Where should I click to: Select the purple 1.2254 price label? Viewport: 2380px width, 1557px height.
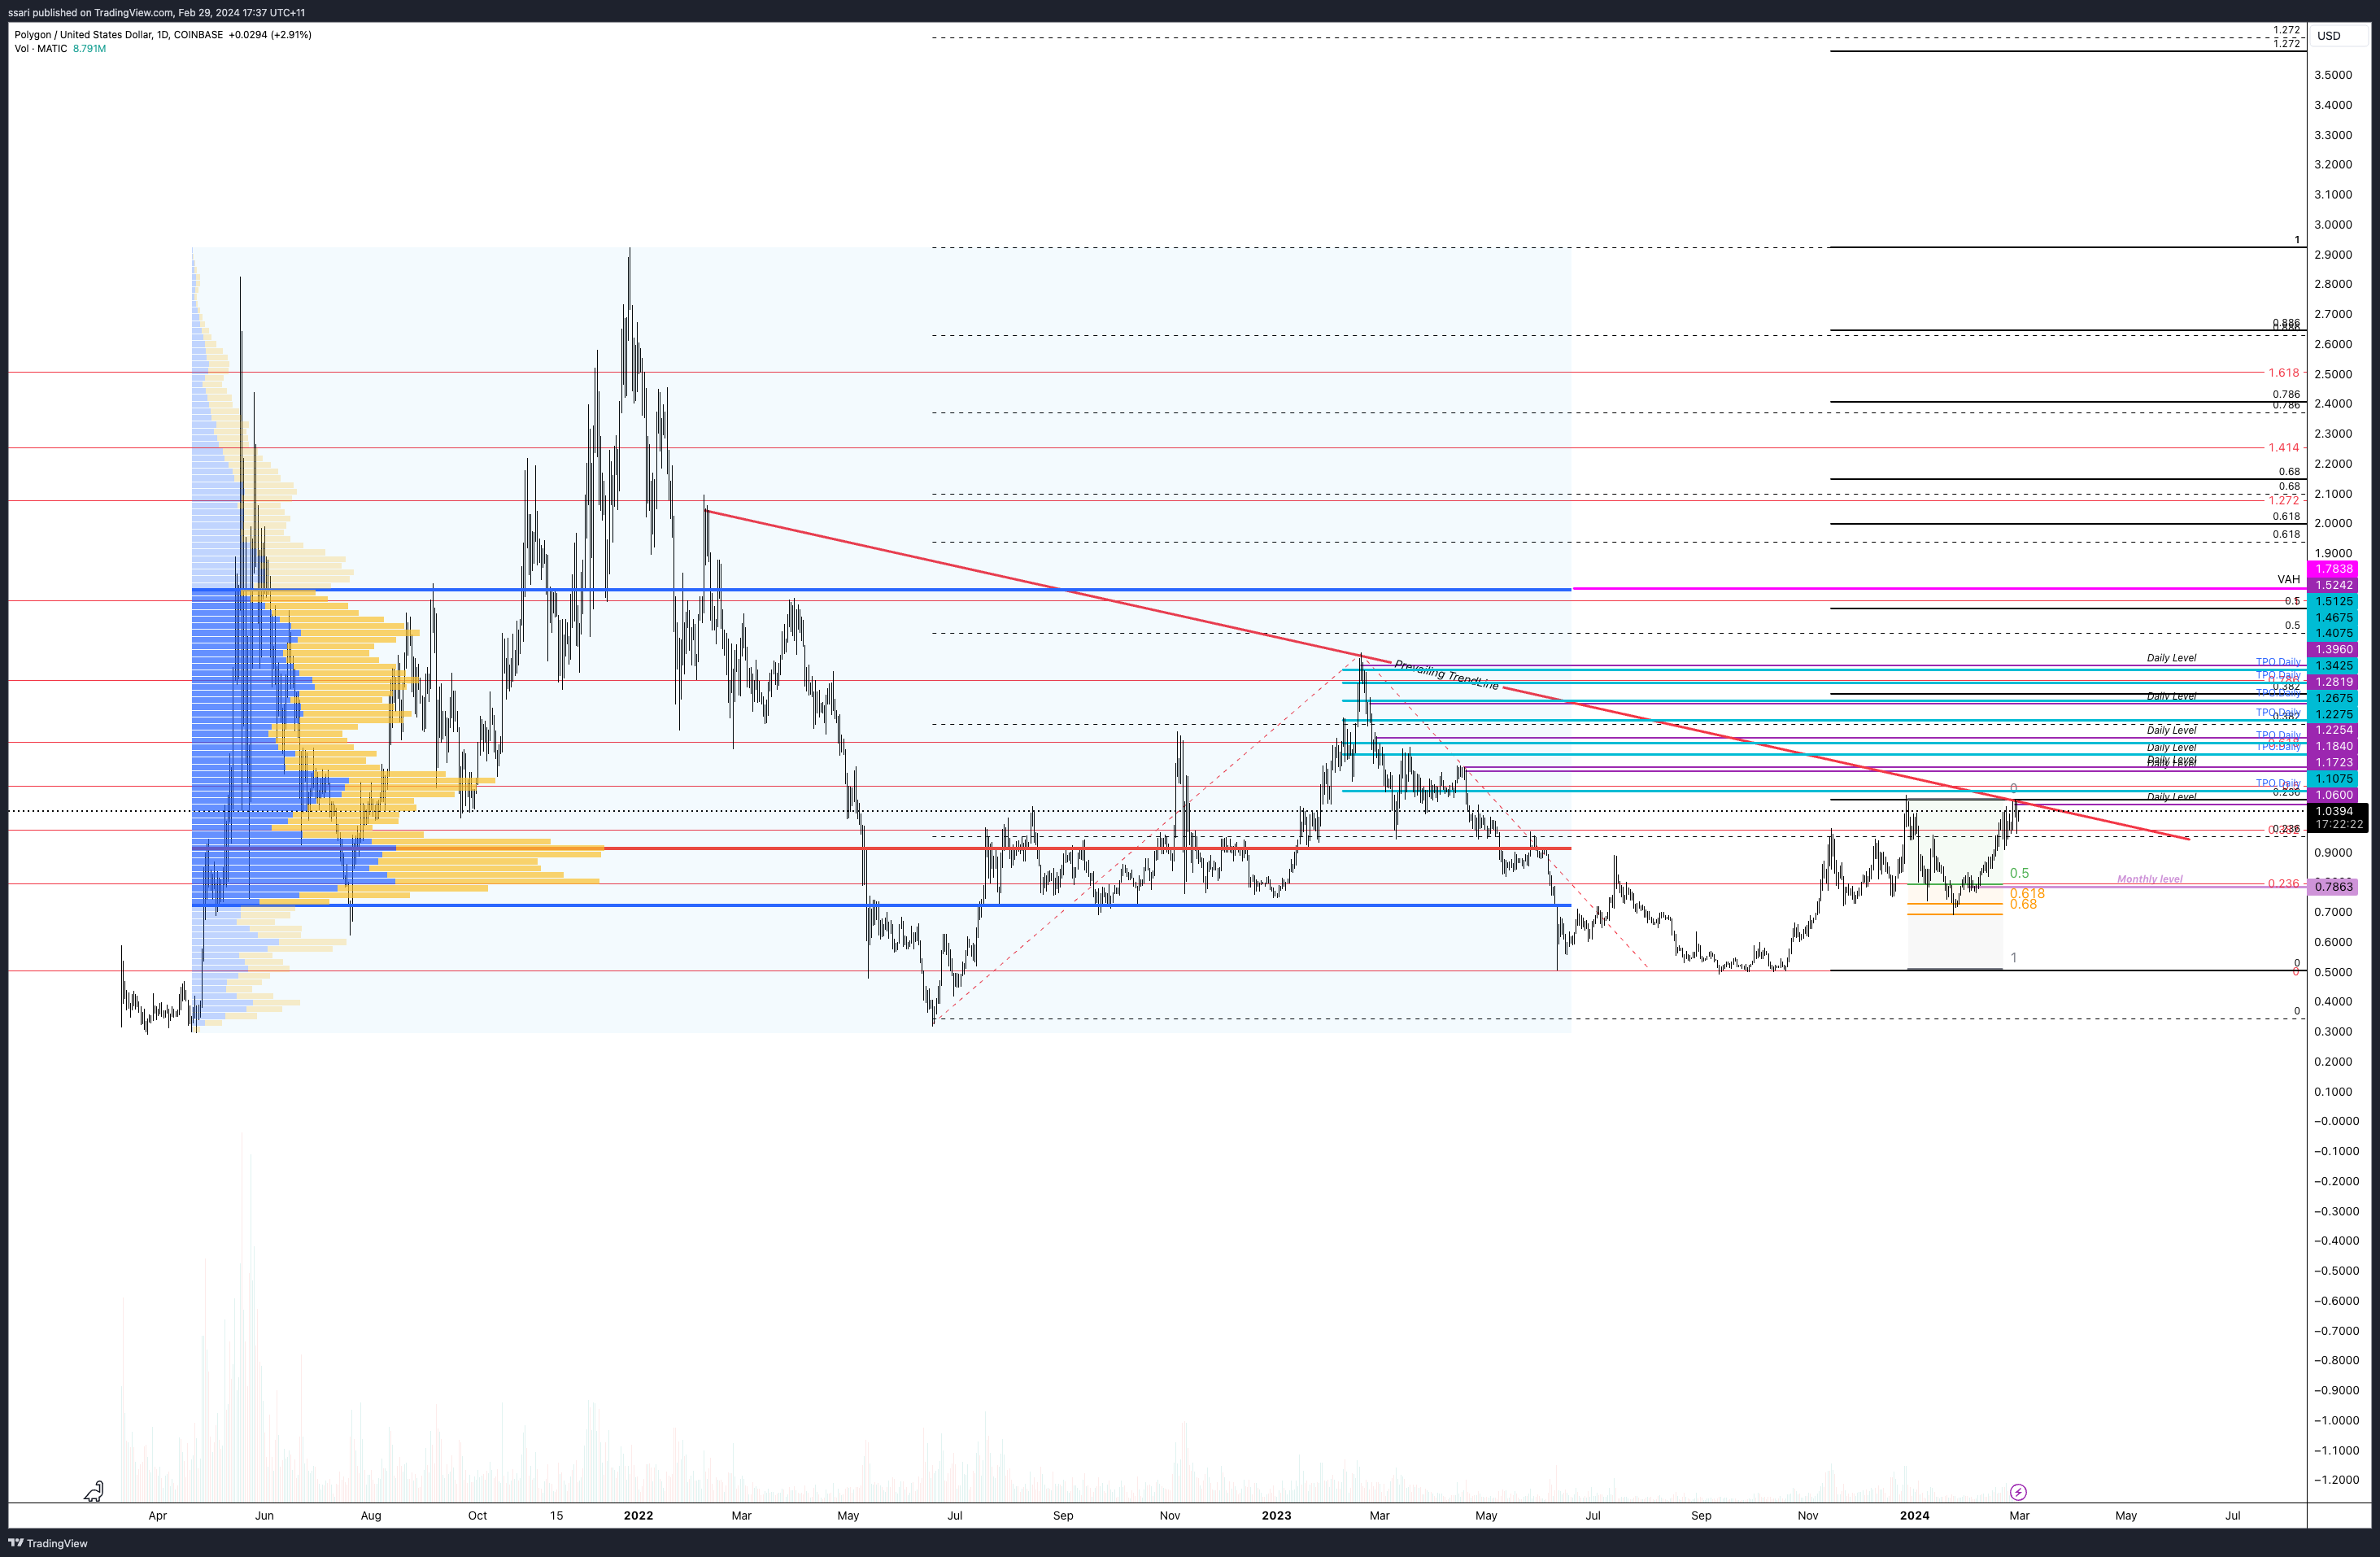click(2334, 730)
